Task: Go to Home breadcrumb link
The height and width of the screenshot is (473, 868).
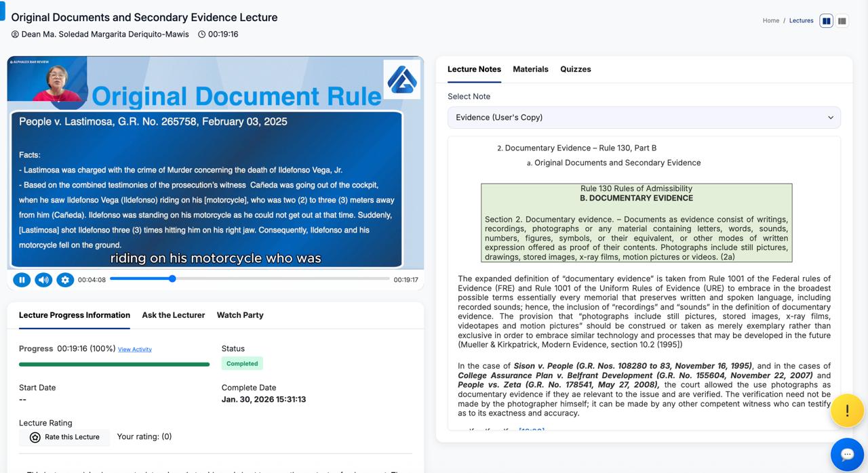Action: pyautogui.click(x=770, y=21)
